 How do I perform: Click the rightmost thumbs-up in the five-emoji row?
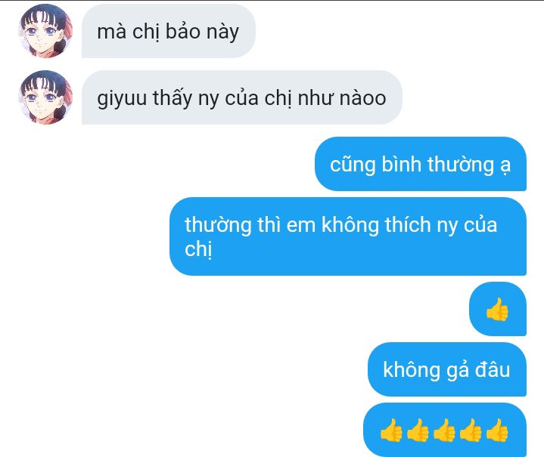[497, 431]
